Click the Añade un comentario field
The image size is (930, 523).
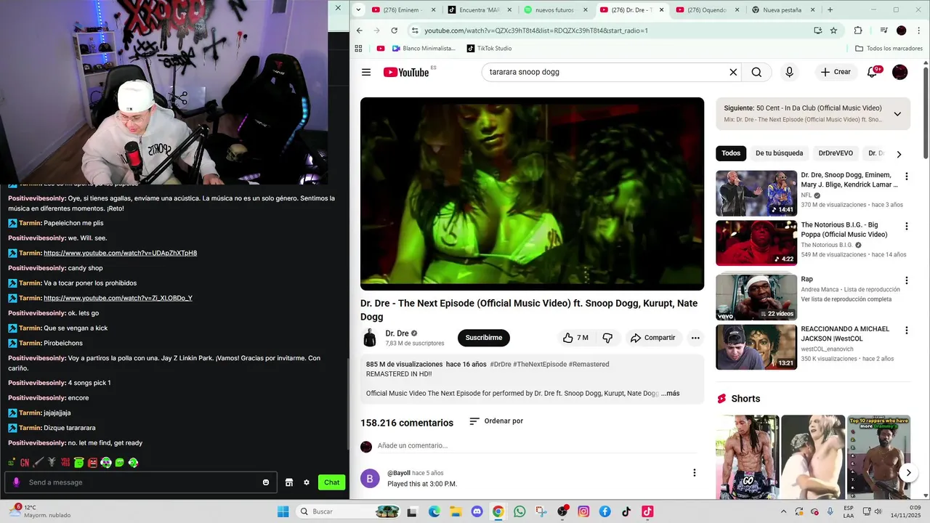[x=541, y=445]
